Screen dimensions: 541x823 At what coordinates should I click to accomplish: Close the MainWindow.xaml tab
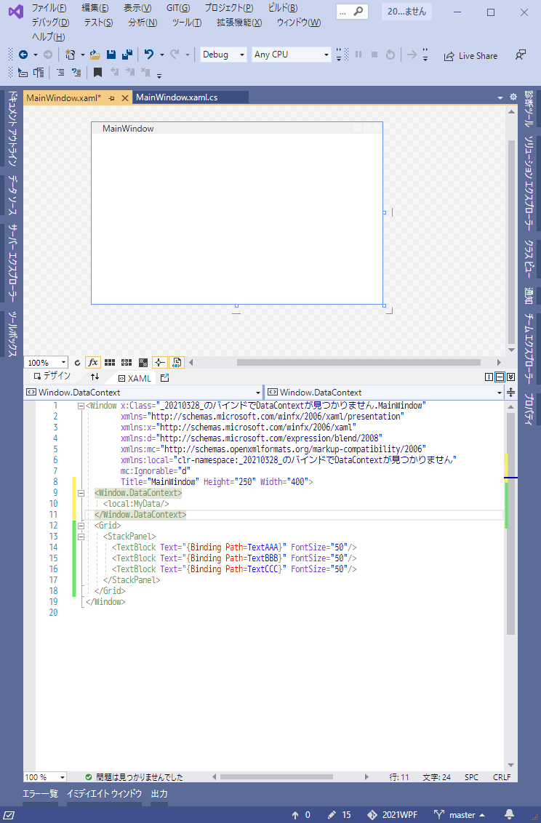click(x=125, y=98)
